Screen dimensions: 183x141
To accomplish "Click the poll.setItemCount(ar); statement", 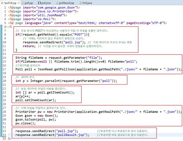I will 36,100.
